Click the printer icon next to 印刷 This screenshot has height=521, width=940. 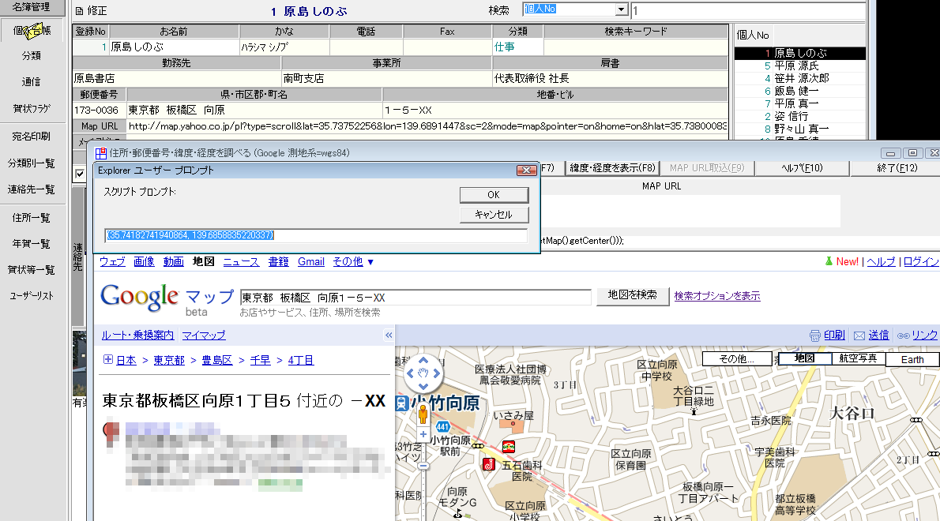click(x=814, y=335)
